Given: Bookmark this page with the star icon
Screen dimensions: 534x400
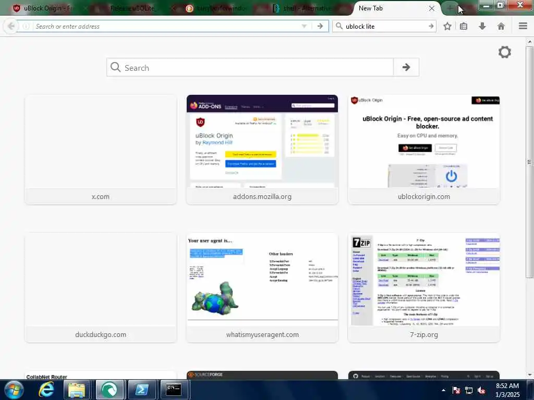Looking at the screenshot, I should point(447,26).
